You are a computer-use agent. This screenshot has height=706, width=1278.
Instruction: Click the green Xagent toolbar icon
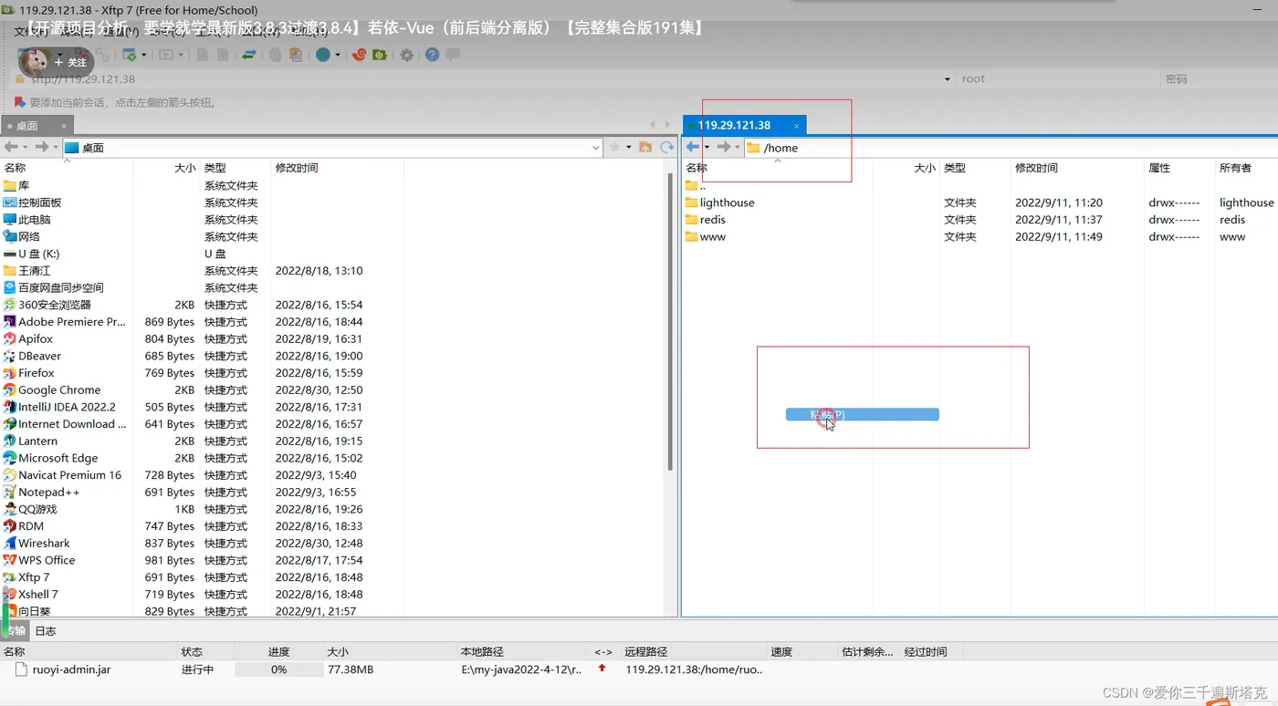point(379,55)
